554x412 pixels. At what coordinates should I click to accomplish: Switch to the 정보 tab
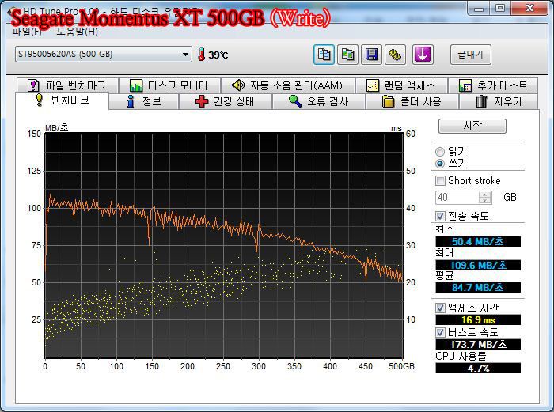[x=143, y=102]
